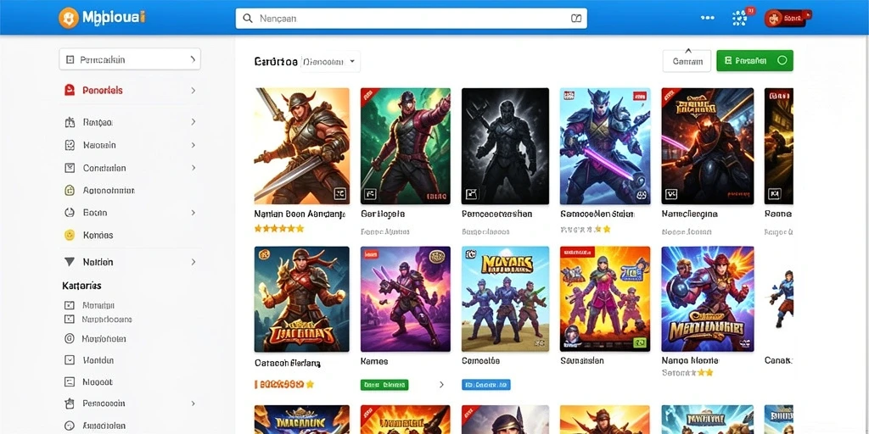Select Naiion in the sidebar
Viewport: 869px width, 434px height.
tap(98, 262)
